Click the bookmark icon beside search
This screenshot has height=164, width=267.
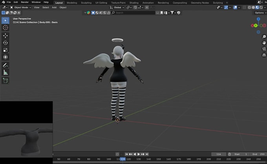[x=161, y=13]
